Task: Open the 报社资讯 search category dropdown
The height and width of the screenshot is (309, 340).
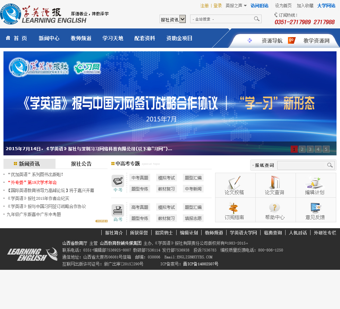Action: click(173, 19)
